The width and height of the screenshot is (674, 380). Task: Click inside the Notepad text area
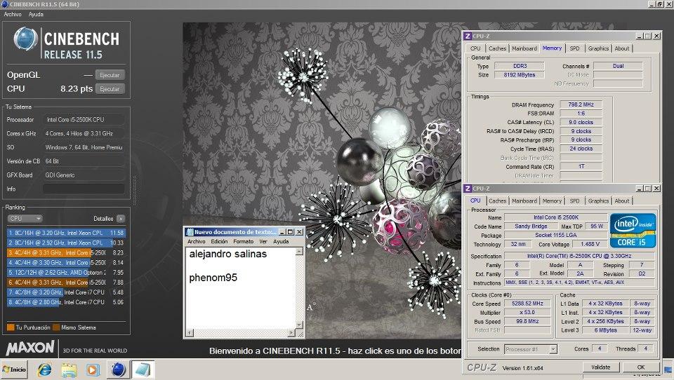[x=240, y=287]
